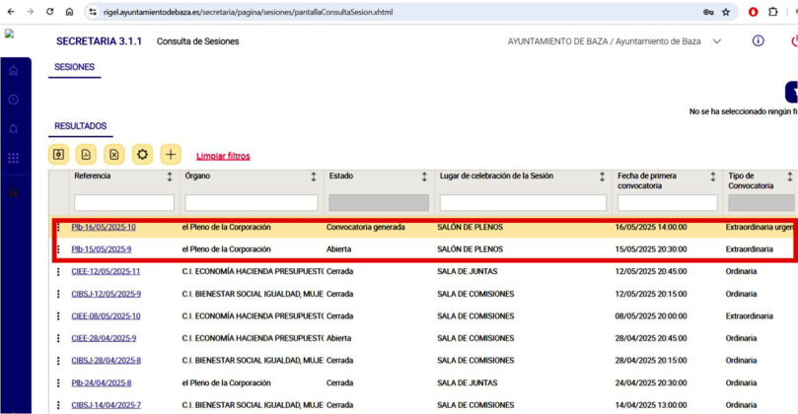This screenshot has width=798, height=414.
Task: Open the row menu for Plb-15/05/2025-9
Action: 58,249
